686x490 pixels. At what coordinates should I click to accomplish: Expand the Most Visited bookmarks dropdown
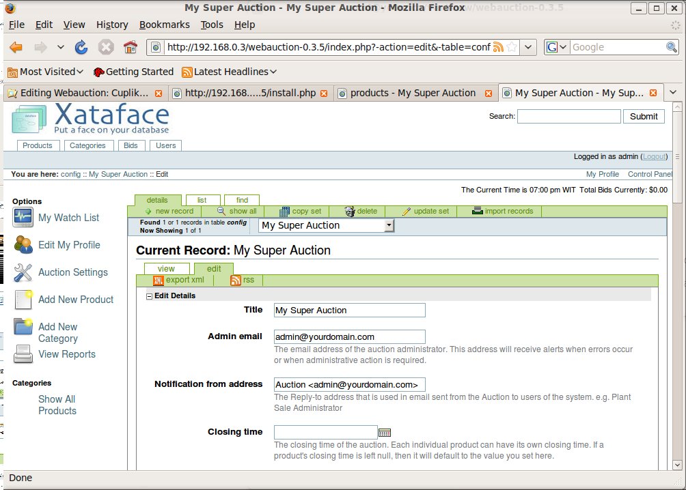click(45, 72)
